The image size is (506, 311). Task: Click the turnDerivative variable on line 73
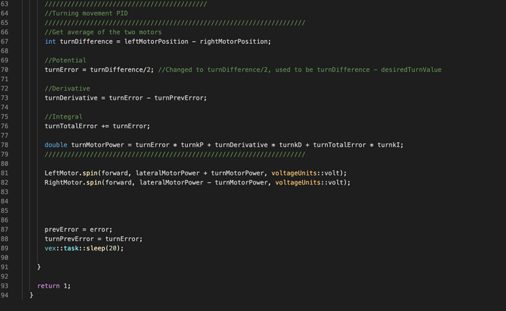(x=71, y=98)
